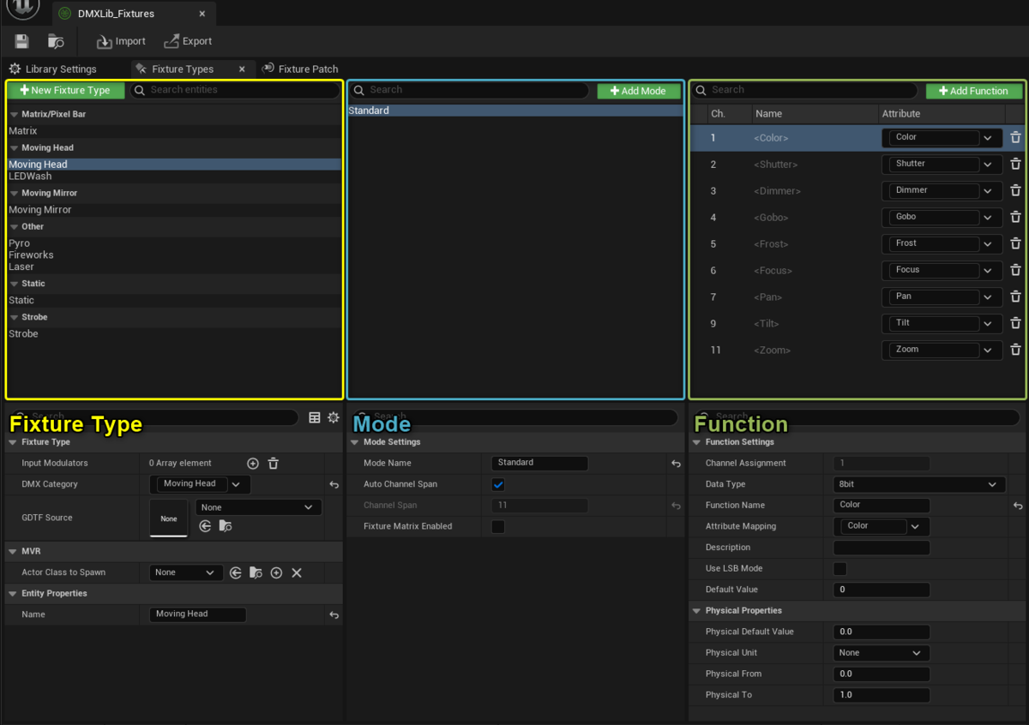Screen dimensions: 1029x725
Task: Toggle Auto Channel Span checkbox
Action: (x=498, y=484)
